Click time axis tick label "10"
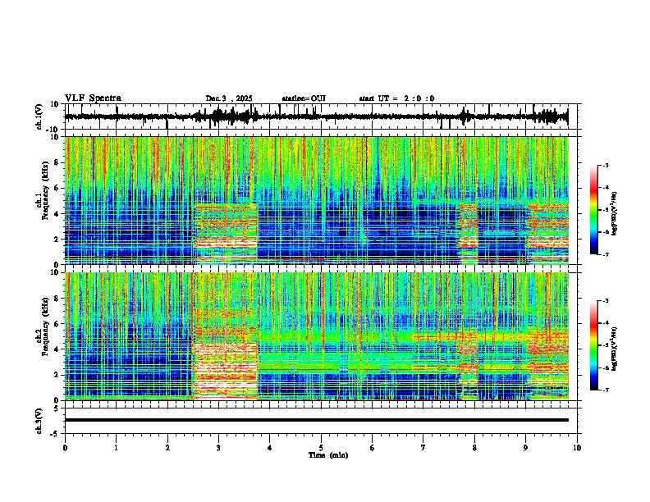 pos(577,448)
